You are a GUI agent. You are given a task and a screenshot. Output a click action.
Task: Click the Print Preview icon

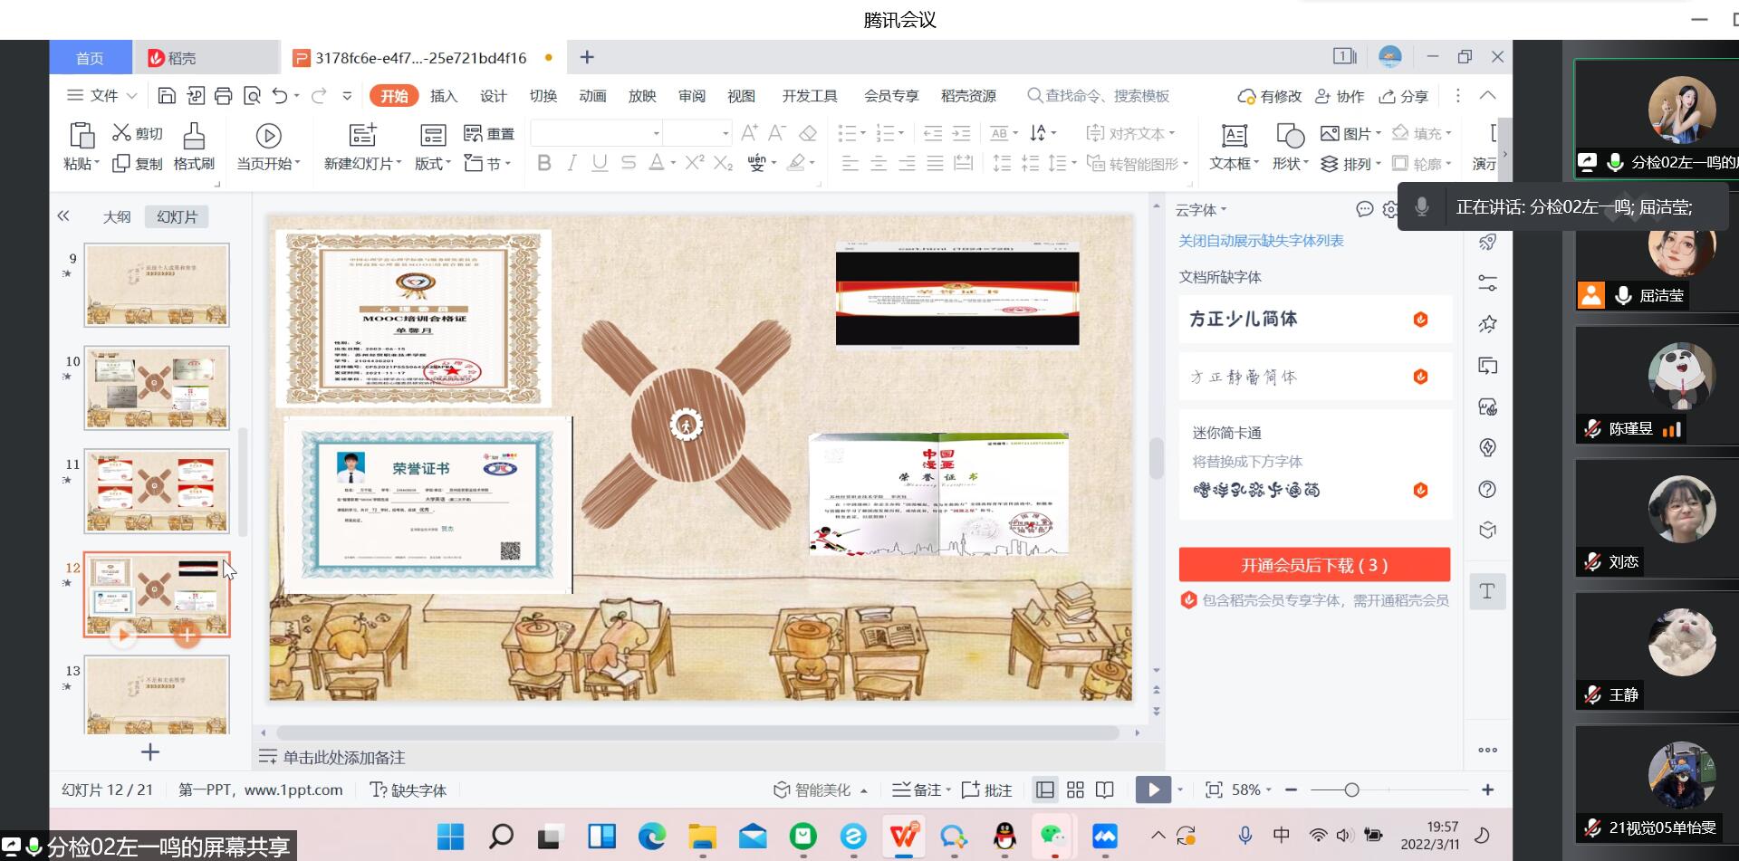pyautogui.click(x=252, y=96)
